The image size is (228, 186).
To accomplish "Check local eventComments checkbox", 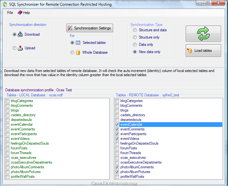I will [7, 129].
